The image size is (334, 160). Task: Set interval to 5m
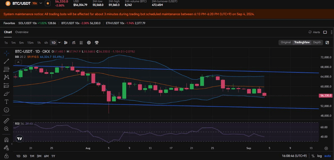point(21,43)
